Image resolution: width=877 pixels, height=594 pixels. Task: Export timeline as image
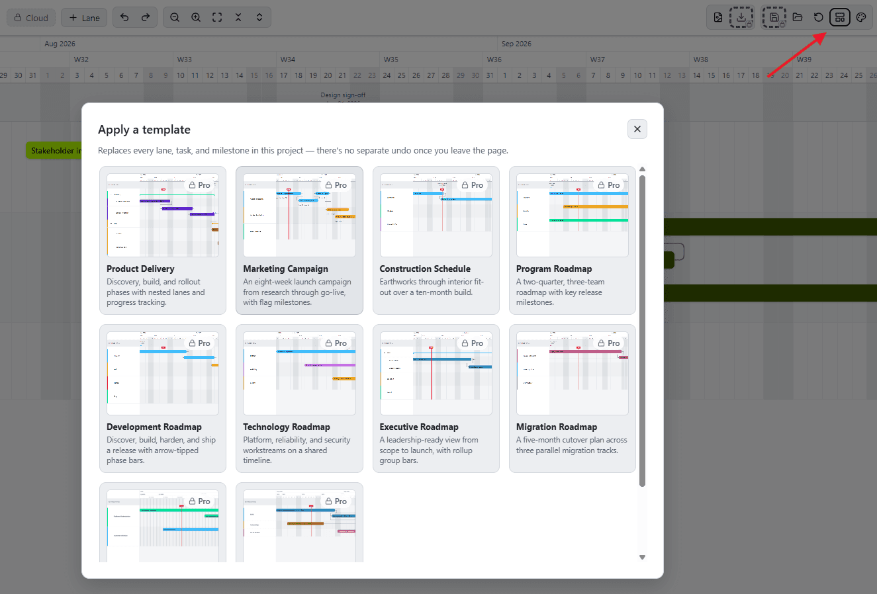coord(718,17)
